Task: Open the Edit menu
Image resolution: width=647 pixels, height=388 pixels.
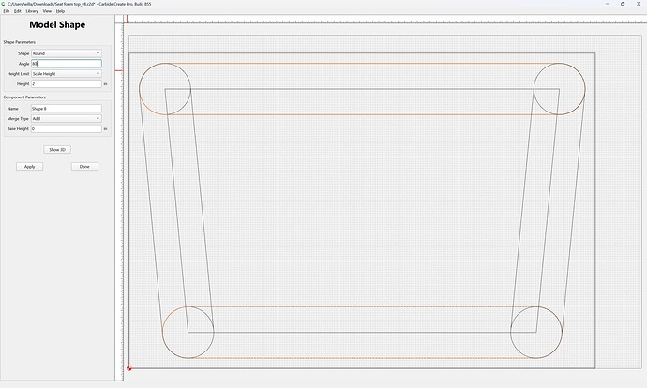Action: pyautogui.click(x=17, y=11)
